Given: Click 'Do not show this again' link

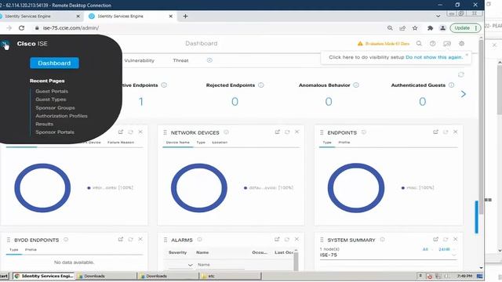Looking at the screenshot, I should pos(434,57).
